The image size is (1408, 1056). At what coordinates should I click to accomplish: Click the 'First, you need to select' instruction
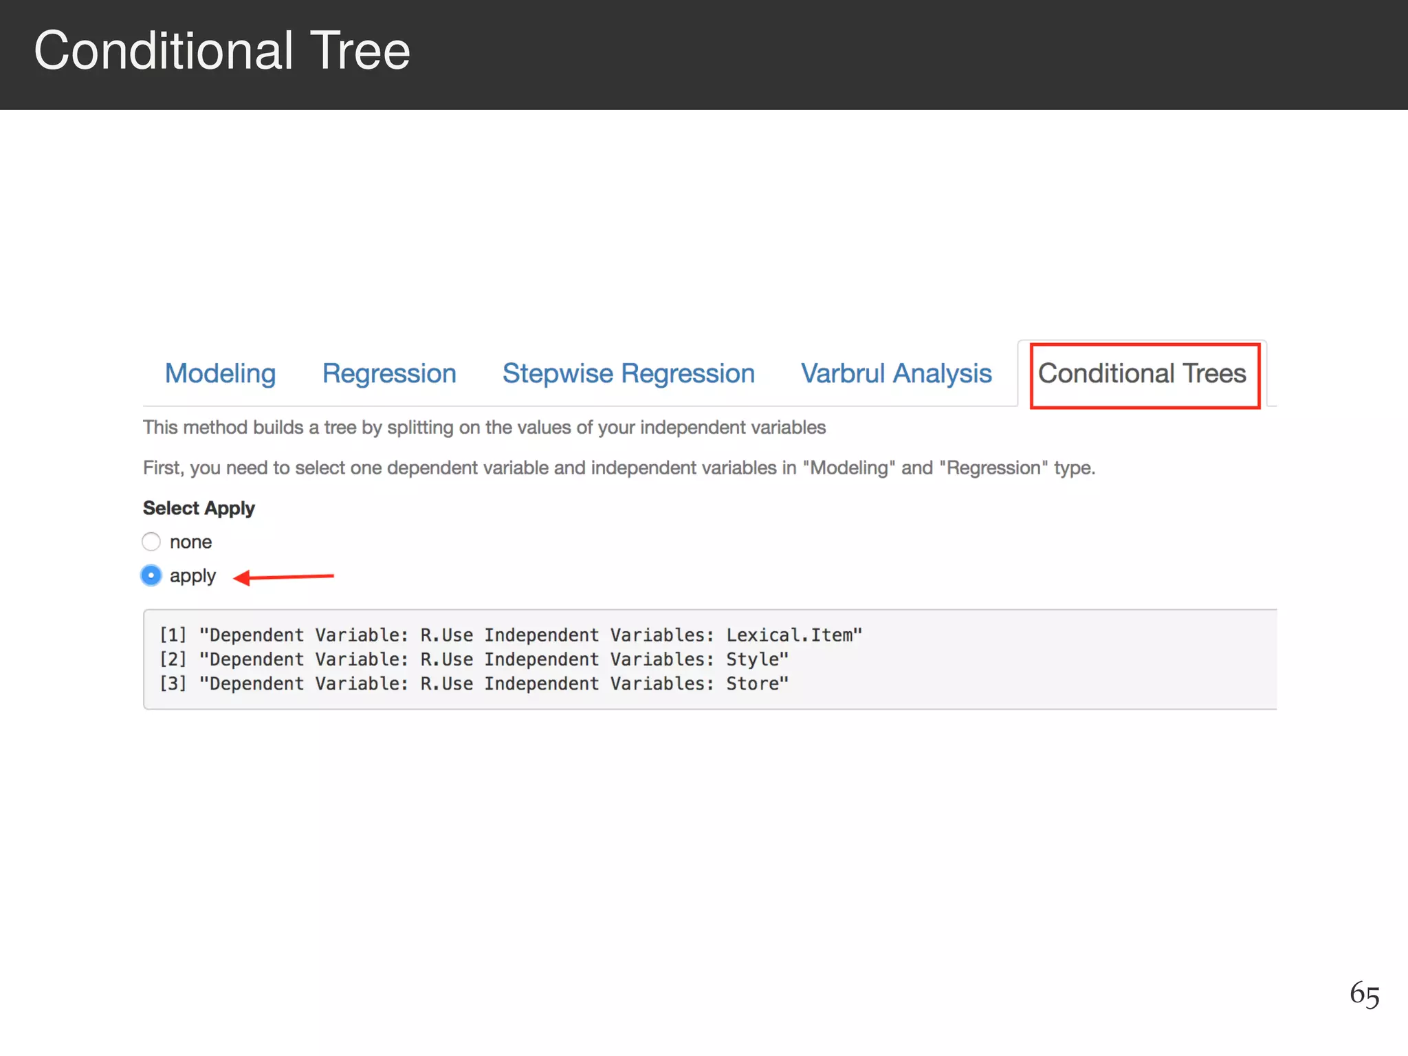point(619,468)
